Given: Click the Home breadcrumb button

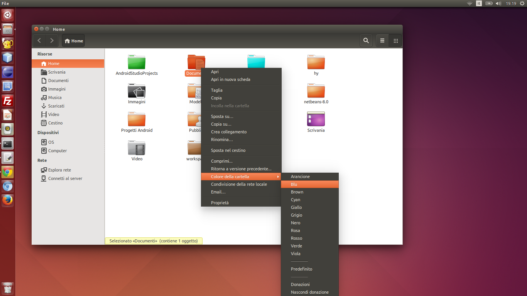Looking at the screenshot, I should [73, 40].
